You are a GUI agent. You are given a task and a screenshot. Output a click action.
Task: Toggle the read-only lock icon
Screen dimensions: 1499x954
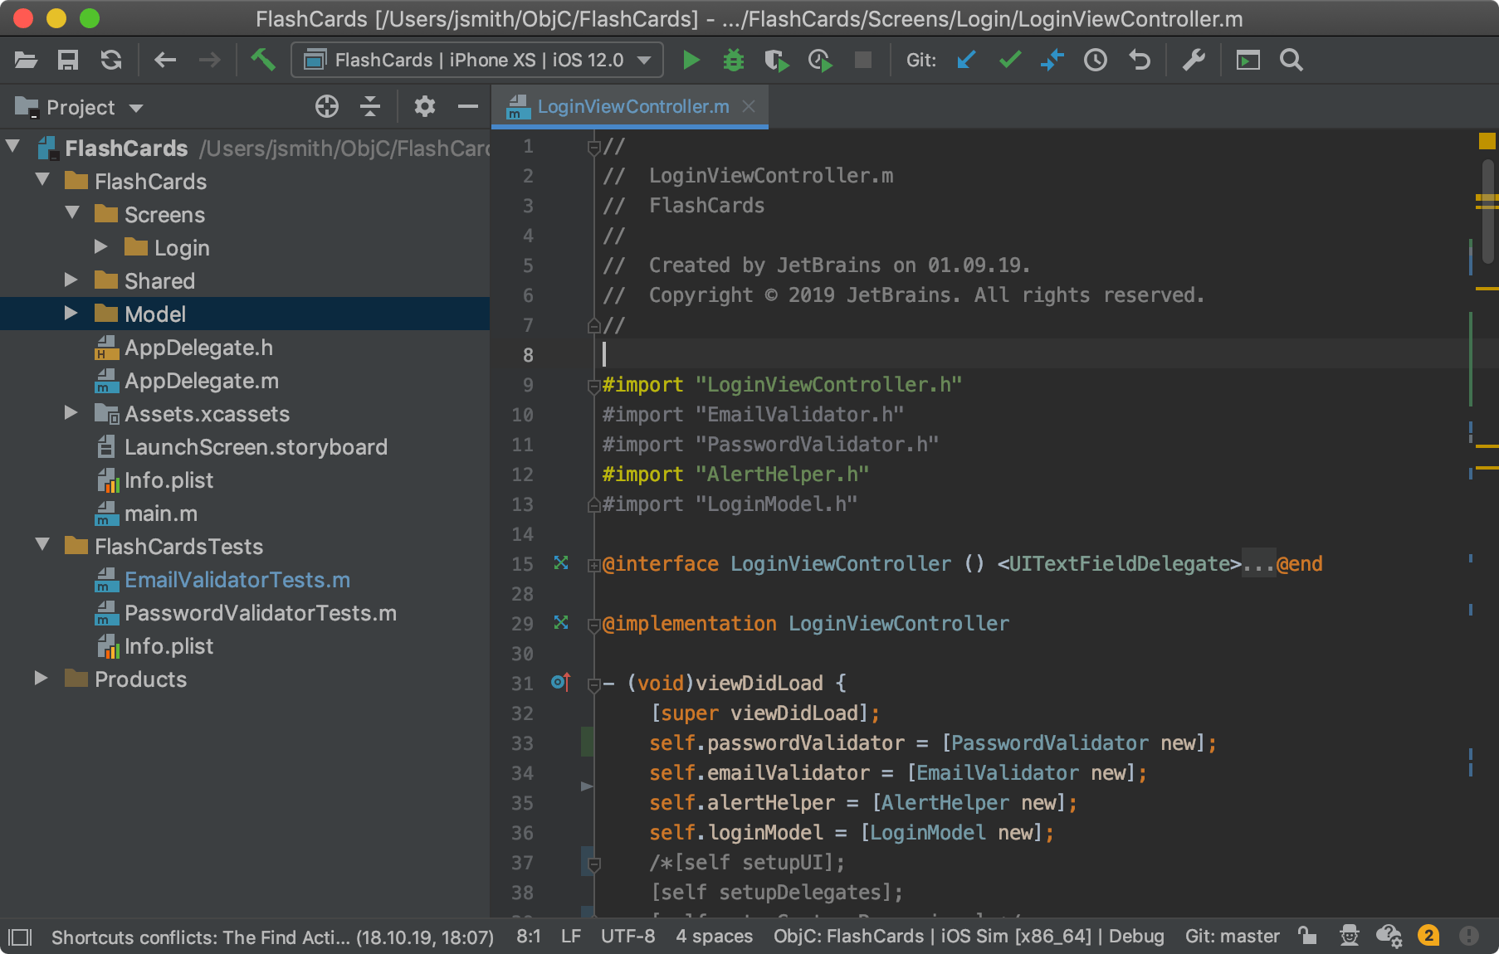pyautogui.click(x=1307, y=936)
